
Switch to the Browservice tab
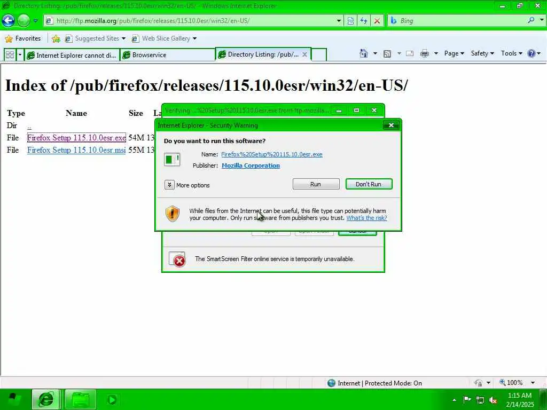(x=168, y=55)
